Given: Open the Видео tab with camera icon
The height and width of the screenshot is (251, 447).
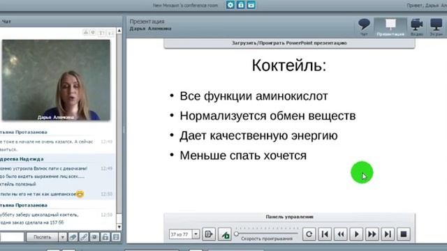Looking at the screenshot, I should (416, 27).
